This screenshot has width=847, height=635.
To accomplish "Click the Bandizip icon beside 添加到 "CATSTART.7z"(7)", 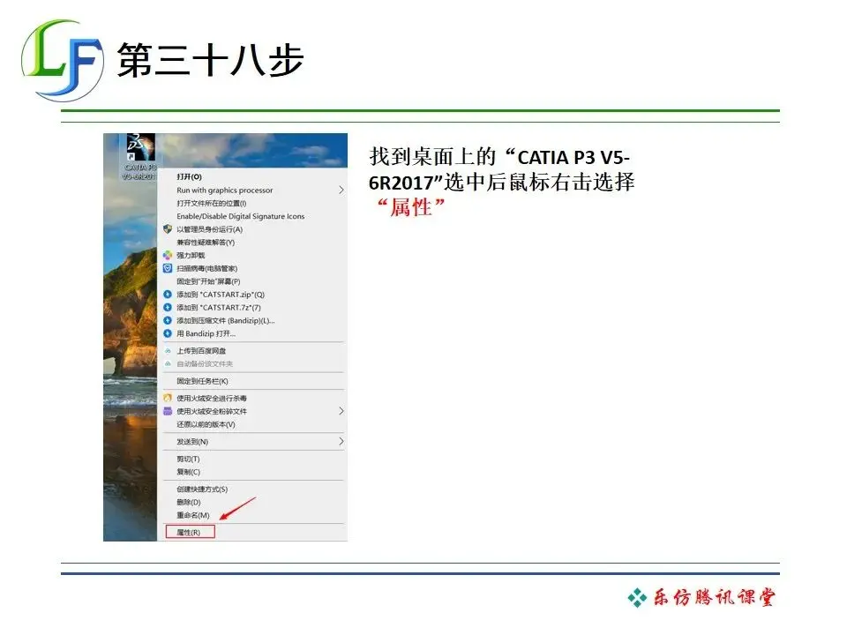I will 168,307.
